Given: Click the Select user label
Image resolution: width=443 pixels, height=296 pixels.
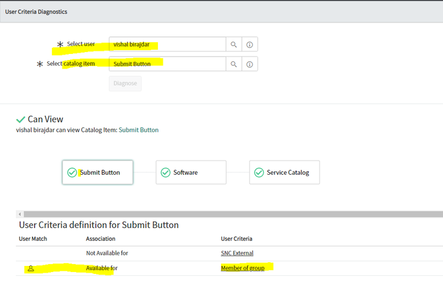Looking at the screenshot, I should click(x=81, y=44).
